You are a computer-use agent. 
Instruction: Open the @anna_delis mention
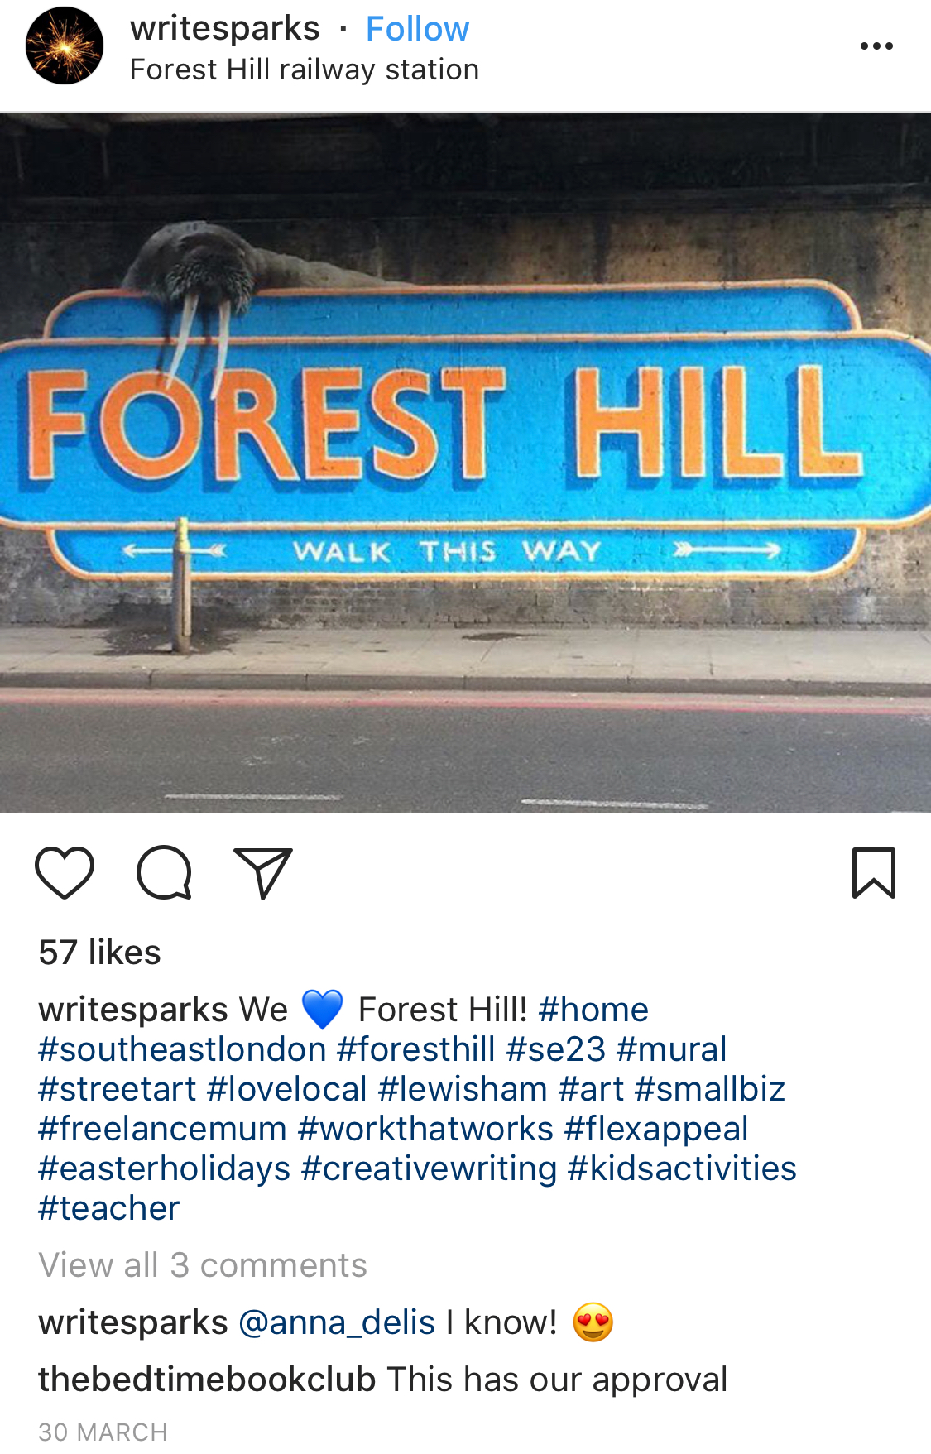tap(337, 1322)
